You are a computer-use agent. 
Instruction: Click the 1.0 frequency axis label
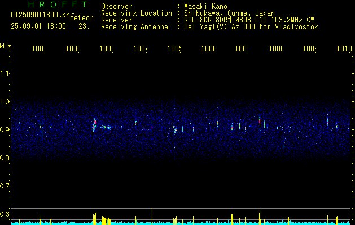5,102
